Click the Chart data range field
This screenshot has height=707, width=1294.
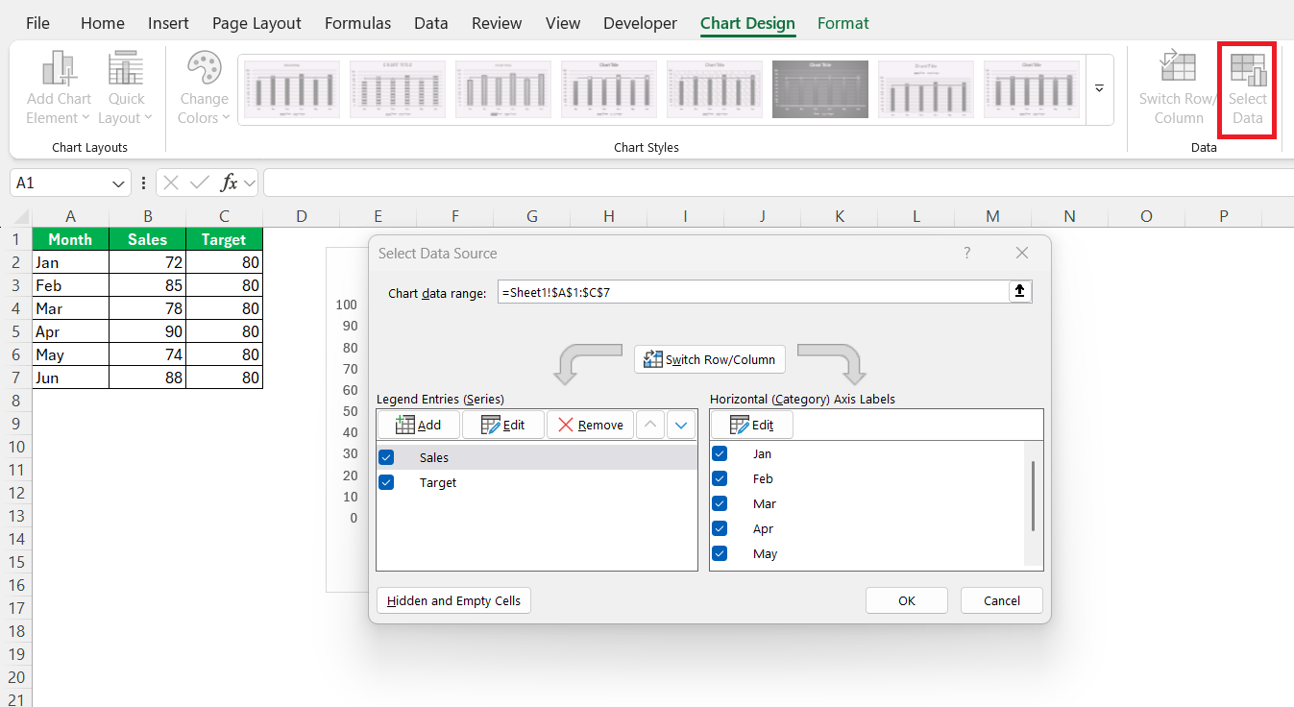click(x=752, y=292)
